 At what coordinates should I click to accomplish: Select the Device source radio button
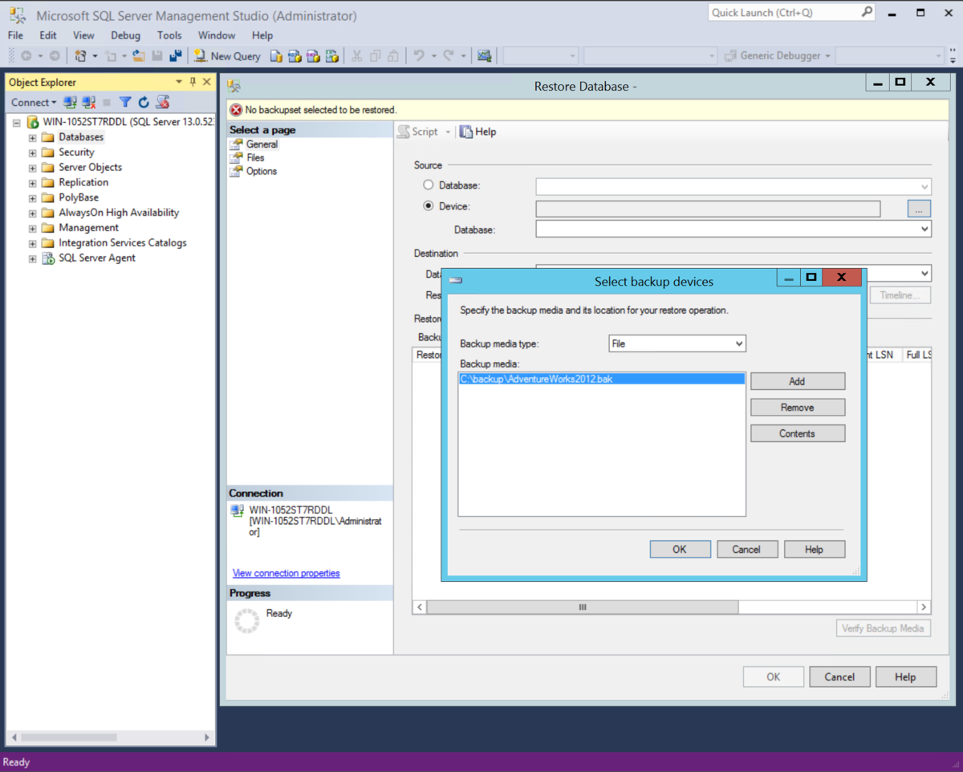click(x=429, y=206)
